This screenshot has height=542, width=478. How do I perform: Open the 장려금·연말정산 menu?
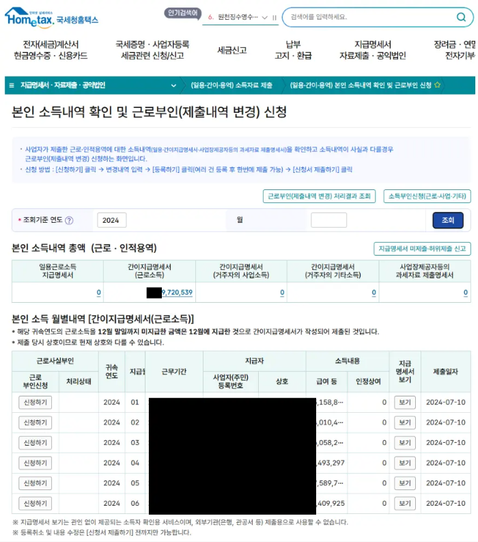455,50
